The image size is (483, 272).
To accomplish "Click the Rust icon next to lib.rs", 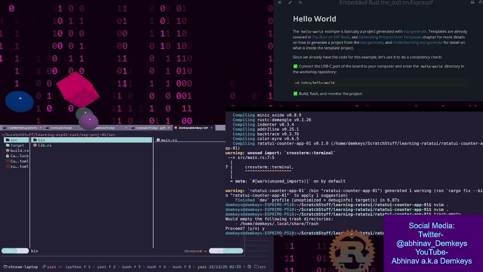I will click(35, 145).
